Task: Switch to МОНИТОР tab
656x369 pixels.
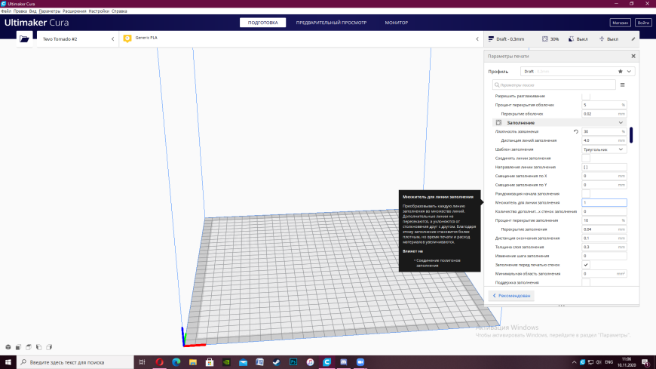Action: coord(396,23)
